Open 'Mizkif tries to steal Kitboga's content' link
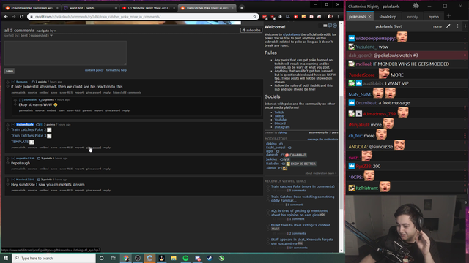The height and width of the screenshot is (263, 469). pos(300,225)
